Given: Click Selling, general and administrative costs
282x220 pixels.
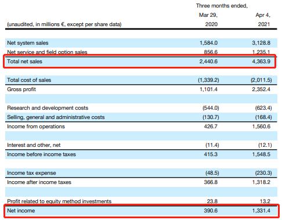Looking at the screenshot, I should (x=56, y=117).
